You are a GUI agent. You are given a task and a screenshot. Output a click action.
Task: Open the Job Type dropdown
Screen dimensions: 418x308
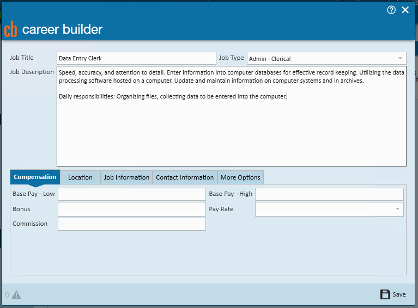[x=326, y=58]
